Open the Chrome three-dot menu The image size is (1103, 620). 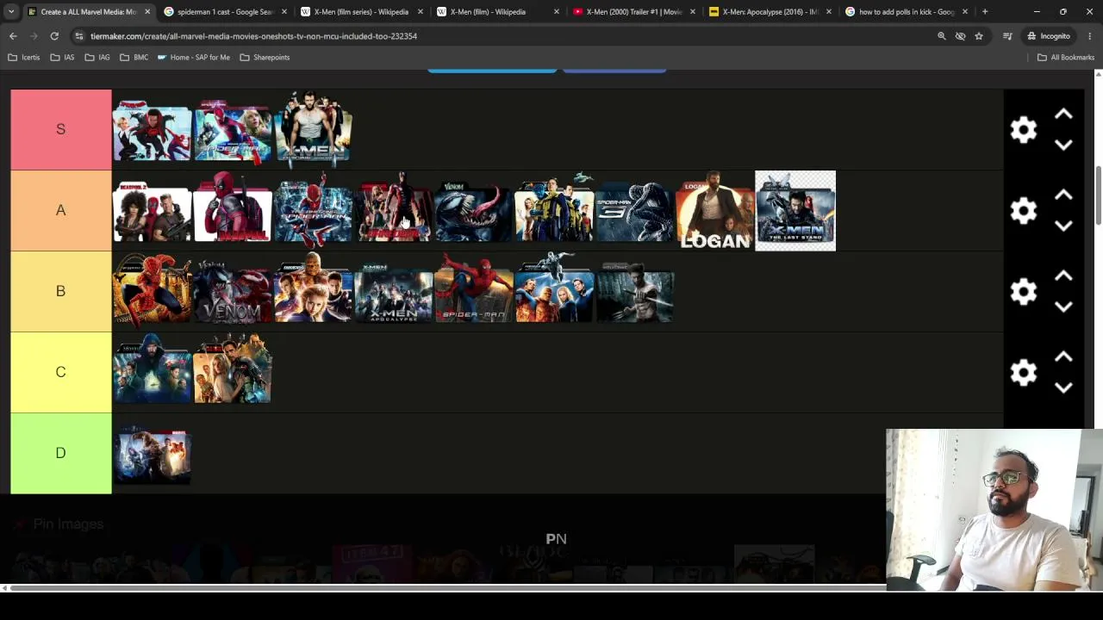(1090, 36)
